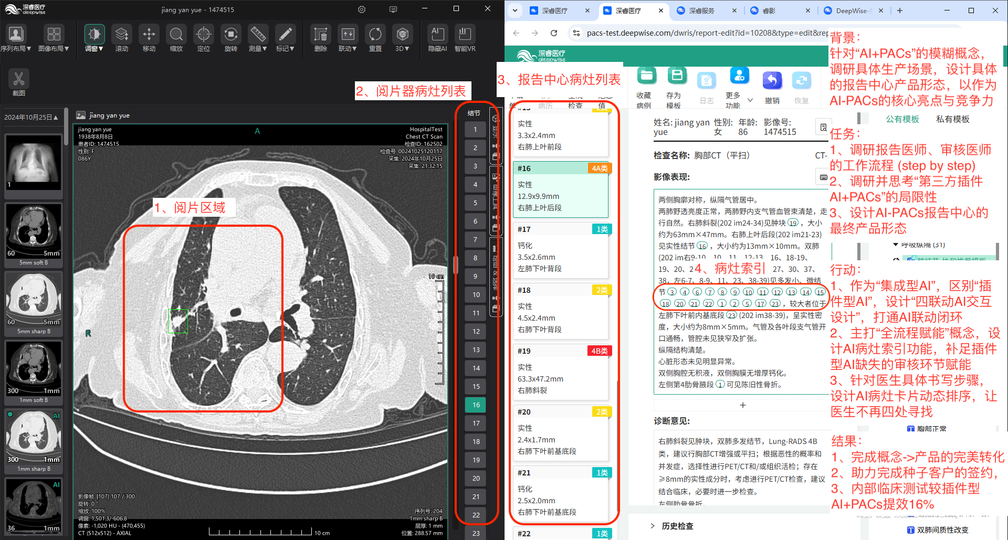Image resolution: width=1008 pixels, height=540 pixels.
Task: Open the series layout (序列布局) menu
Action: pos(16,38)
